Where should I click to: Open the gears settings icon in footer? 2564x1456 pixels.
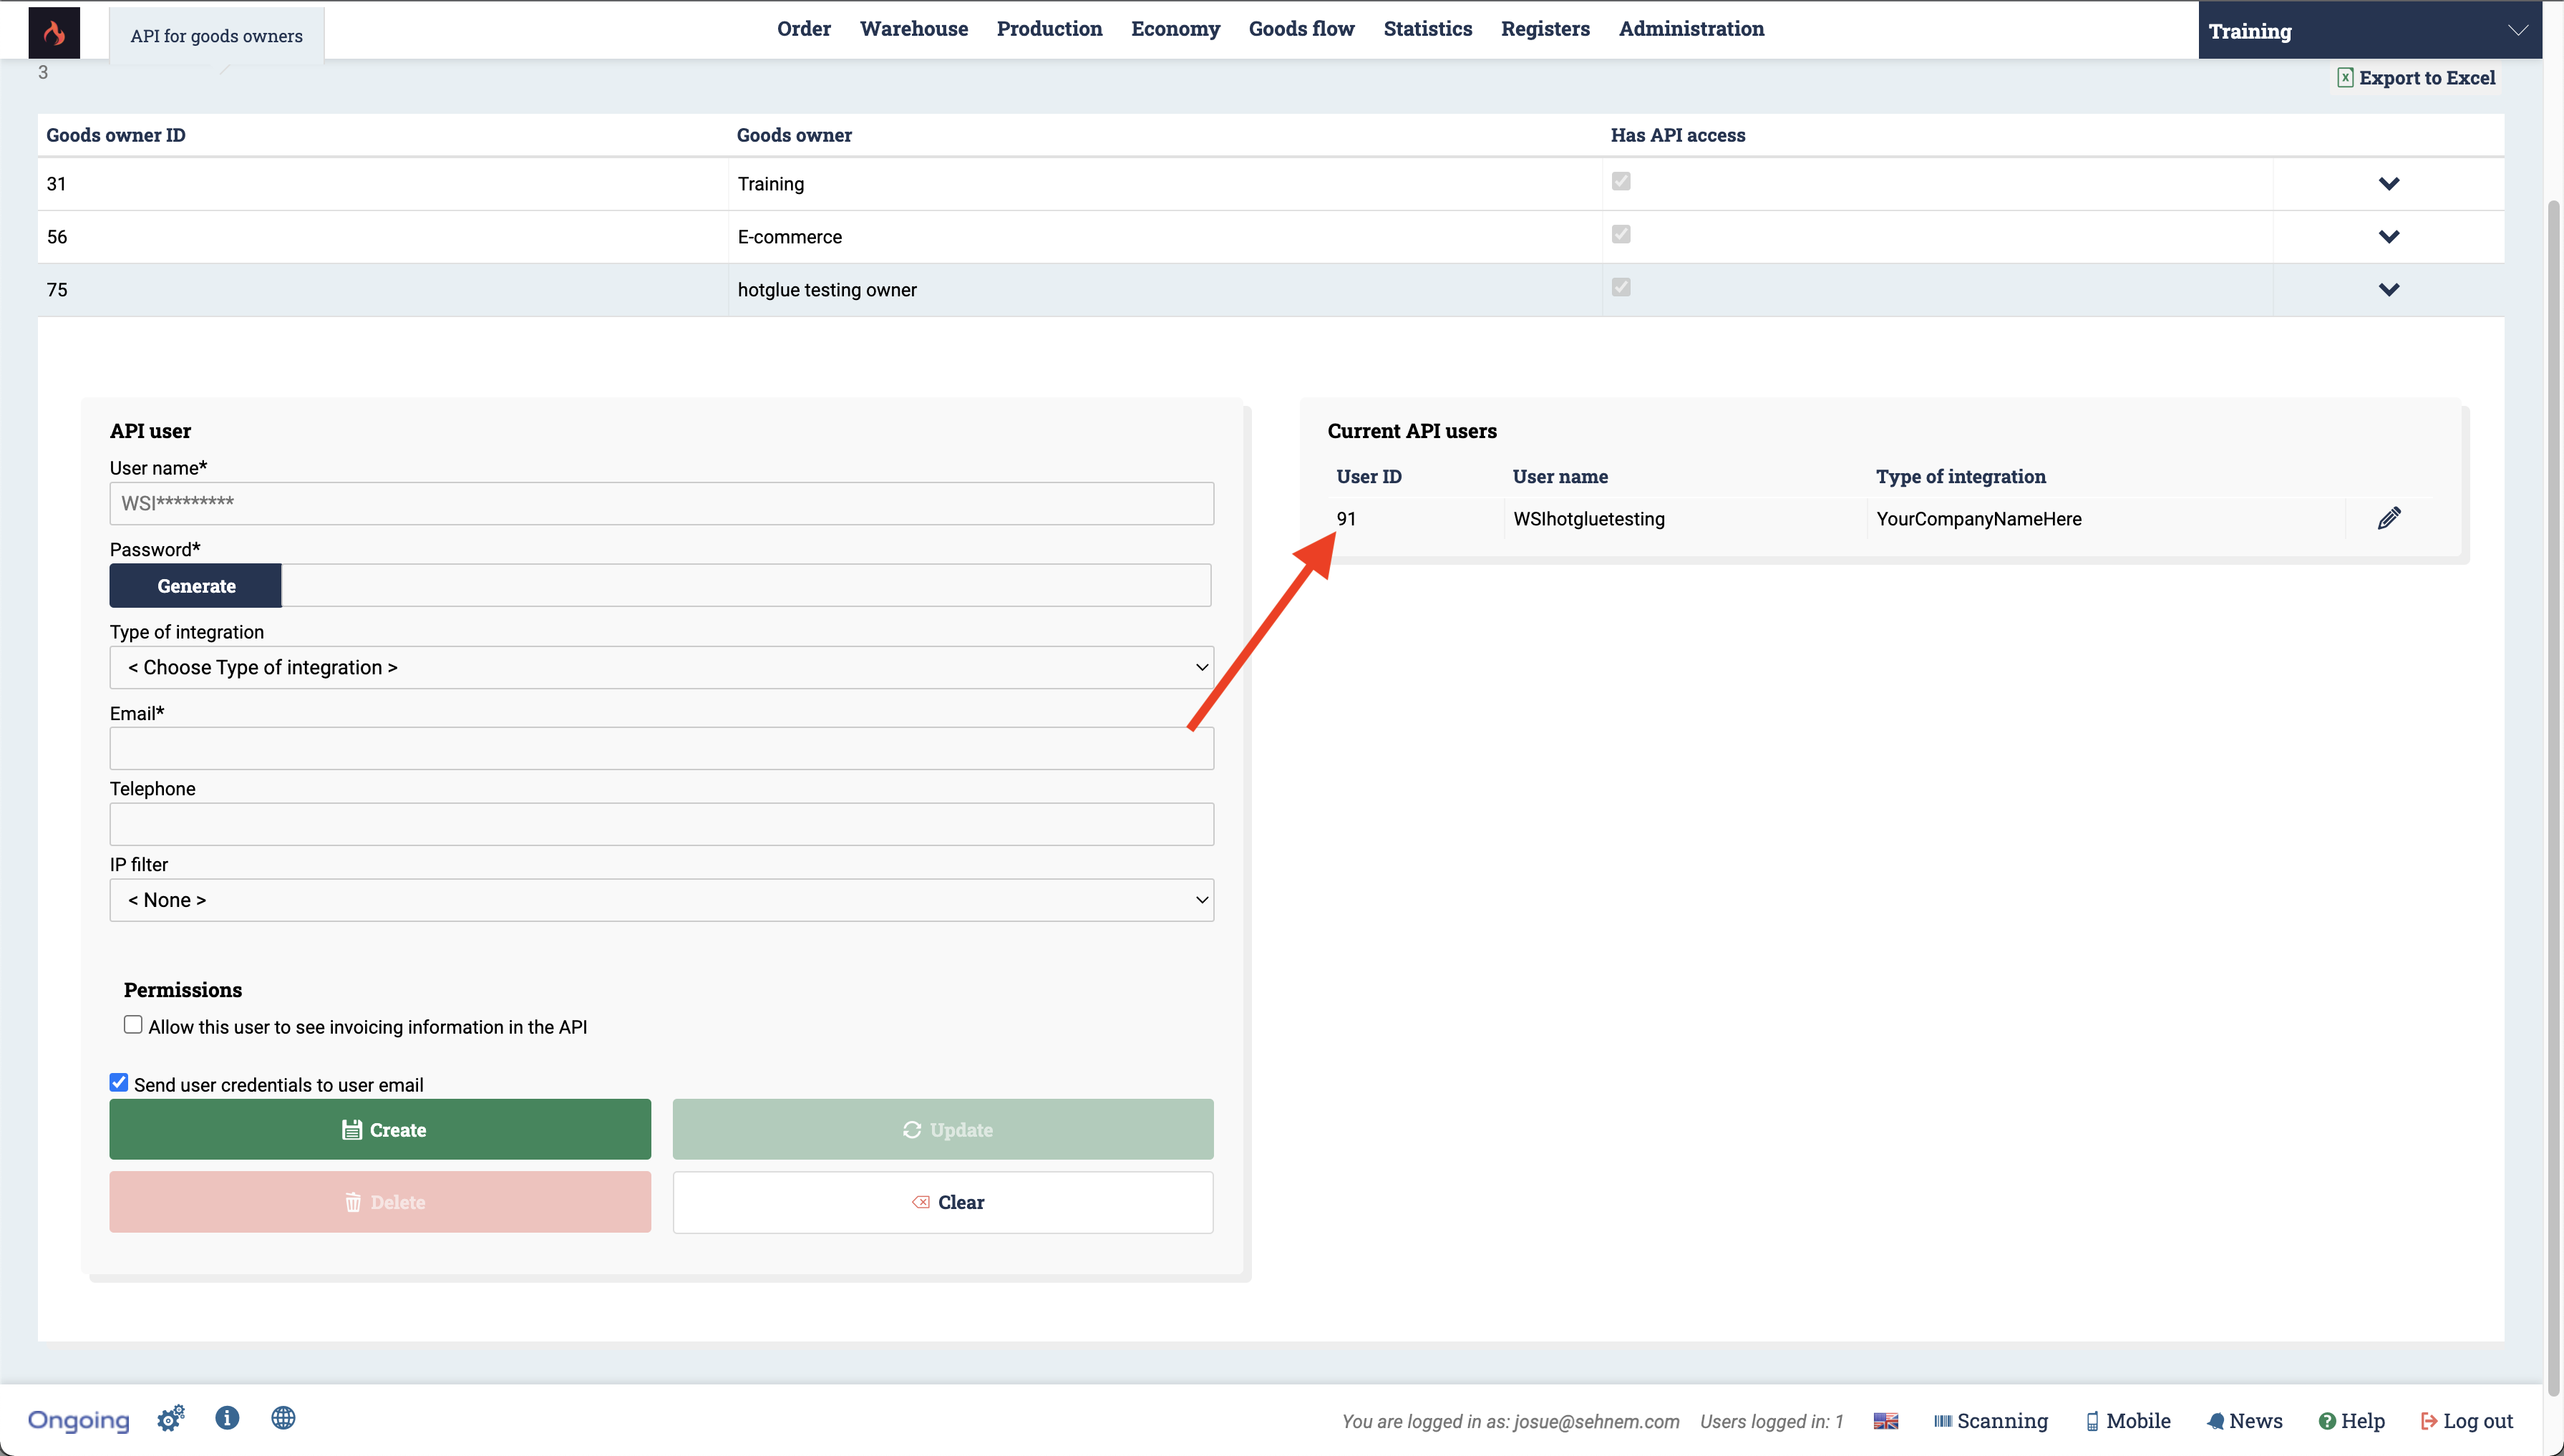click(x=171, y=1419)
